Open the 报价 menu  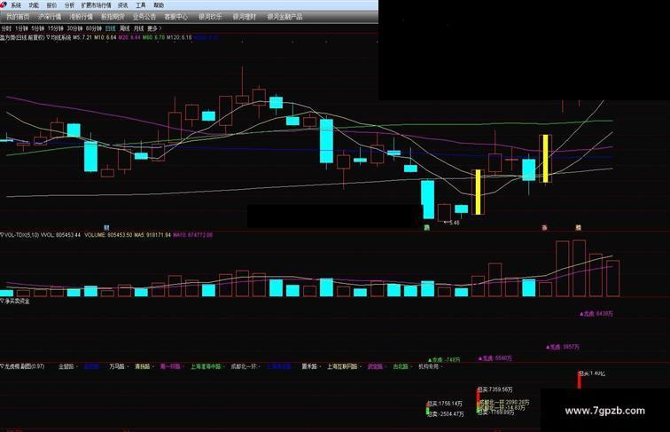(51, 5)
